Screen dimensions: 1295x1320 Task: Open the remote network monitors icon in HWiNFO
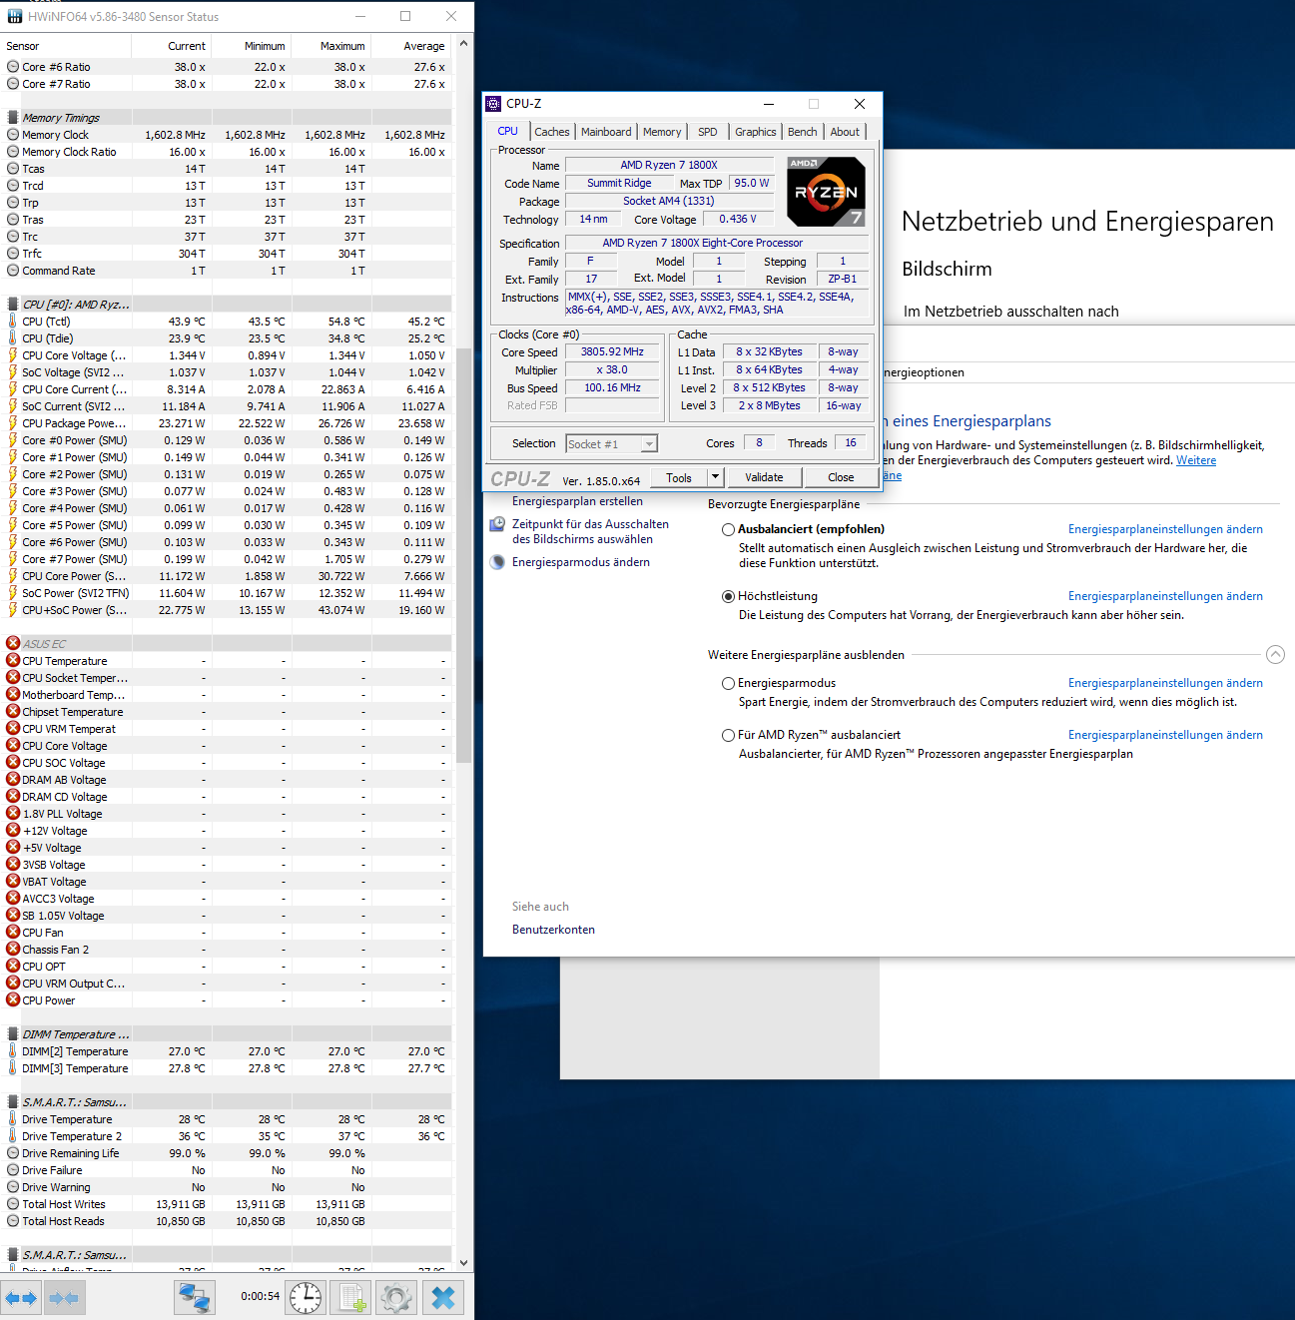tap(194, 1298)
